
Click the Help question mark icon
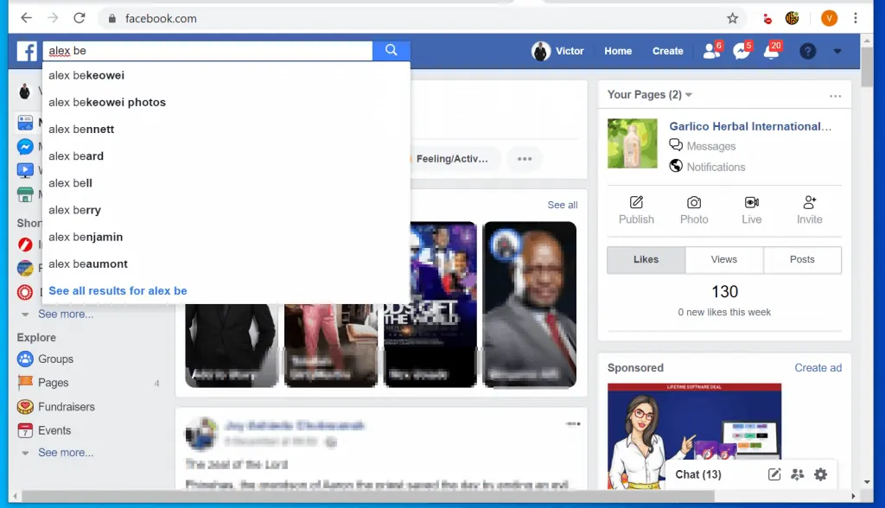(807, 51)
